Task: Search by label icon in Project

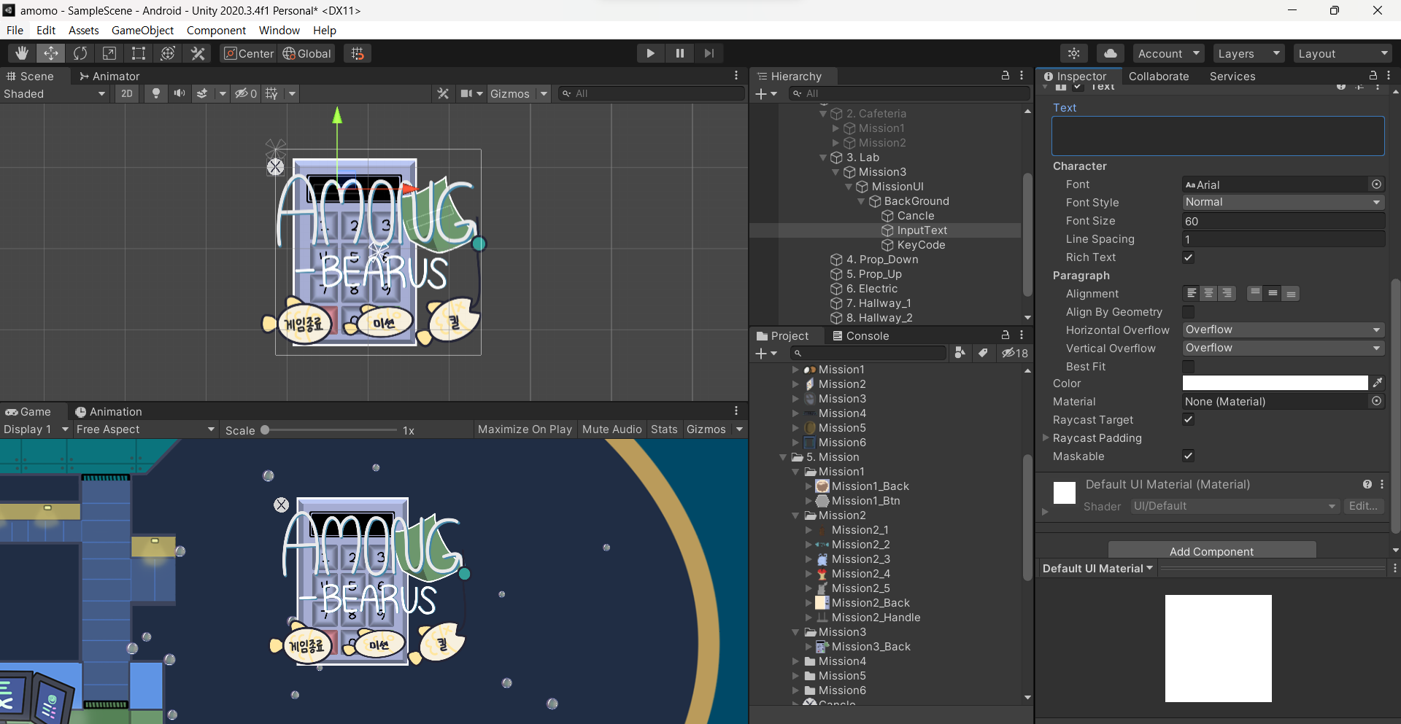Action: tap(984, 353)
